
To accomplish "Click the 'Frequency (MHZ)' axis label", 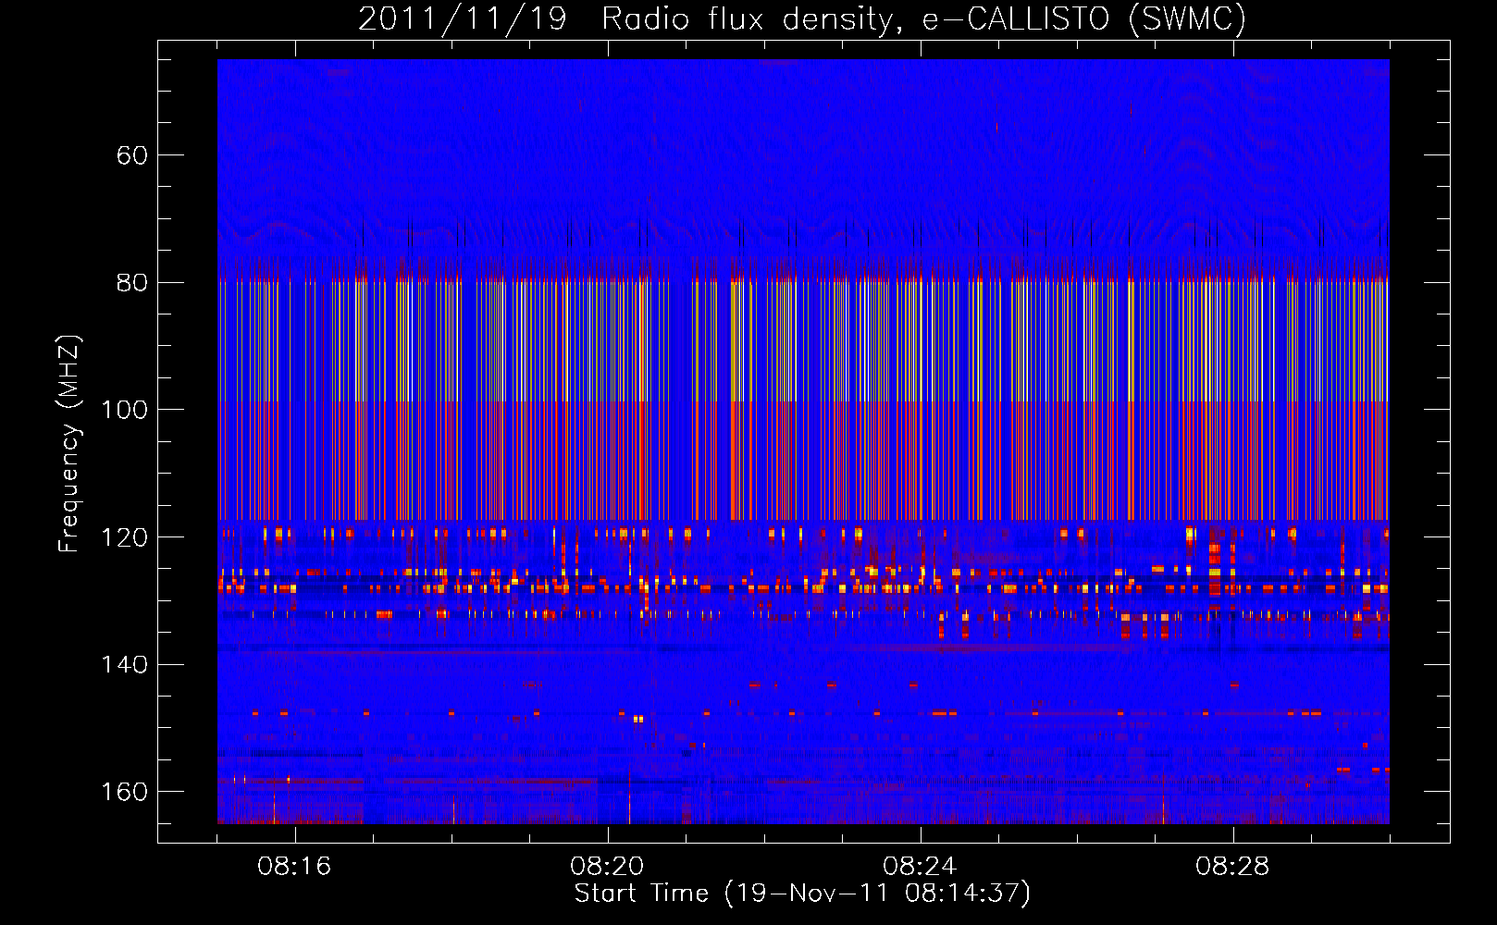I will click(x=69, y=444).
